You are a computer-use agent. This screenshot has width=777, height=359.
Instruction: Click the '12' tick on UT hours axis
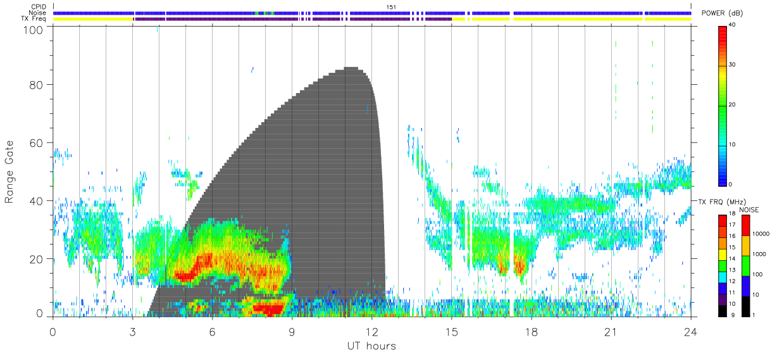[x=371, y=332]
